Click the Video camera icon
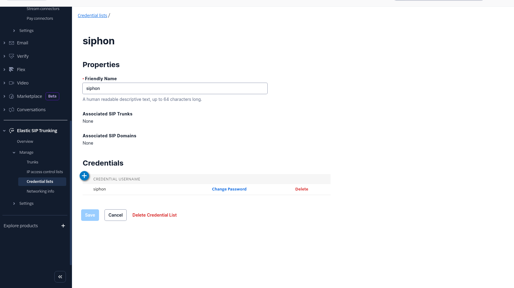Image resolution: width=514 pixels, height=288 pixels. tap(12, 83)
